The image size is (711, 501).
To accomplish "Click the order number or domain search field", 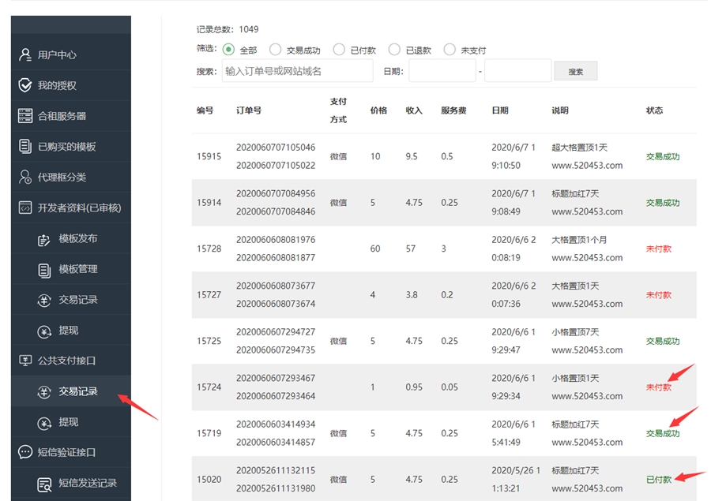I will point(297,71).
